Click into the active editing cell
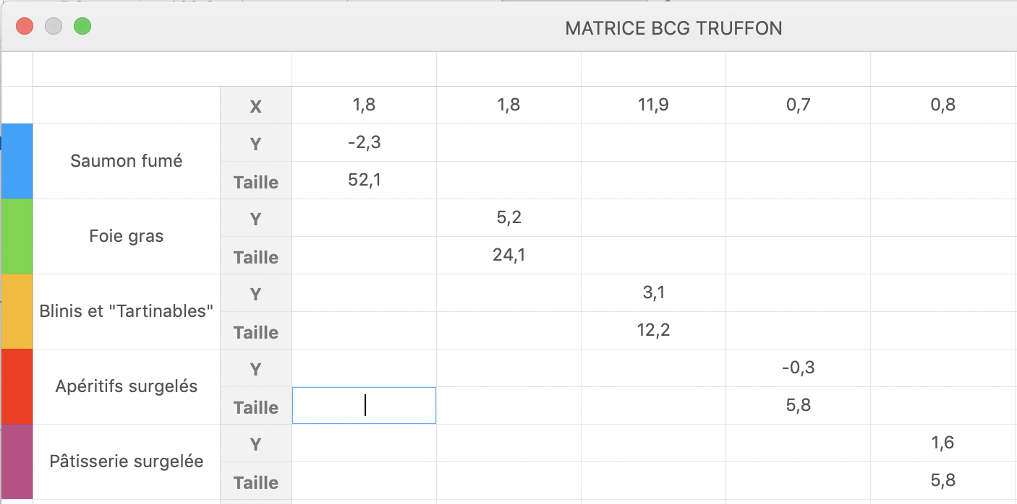This screenshot has width=1017, height=504. 364,405
